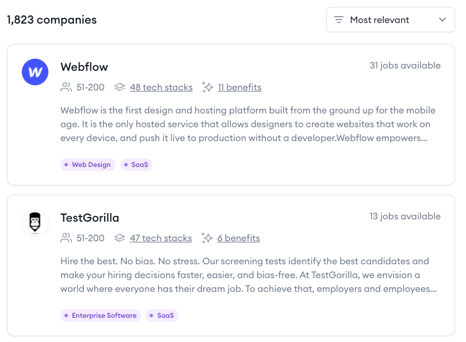View TestGorilla's 6 benefits link
466x342 pixels.
[x=238, y=238]
